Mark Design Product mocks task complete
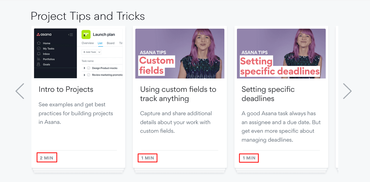Viewport: 370px width, 182px height. click(x=89, y=68)
